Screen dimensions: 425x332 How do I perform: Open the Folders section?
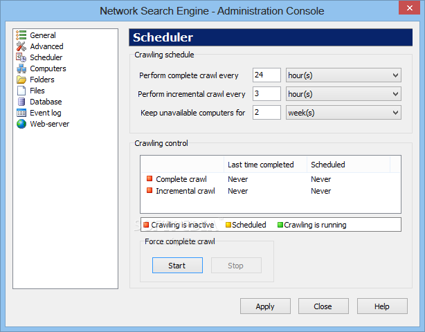pyautogui.click(x=42, y=80)
